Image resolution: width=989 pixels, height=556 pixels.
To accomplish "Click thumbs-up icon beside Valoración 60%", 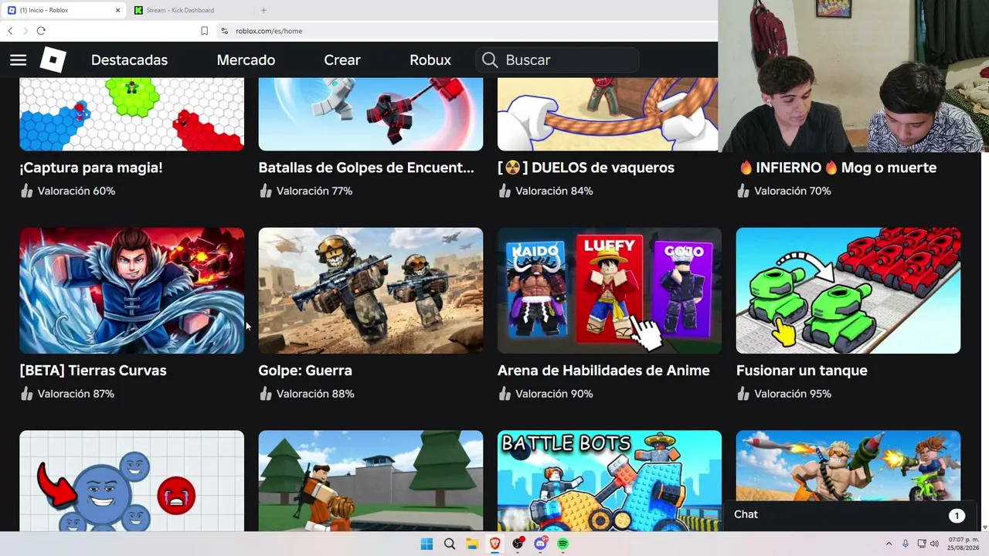I will point(27,191).
